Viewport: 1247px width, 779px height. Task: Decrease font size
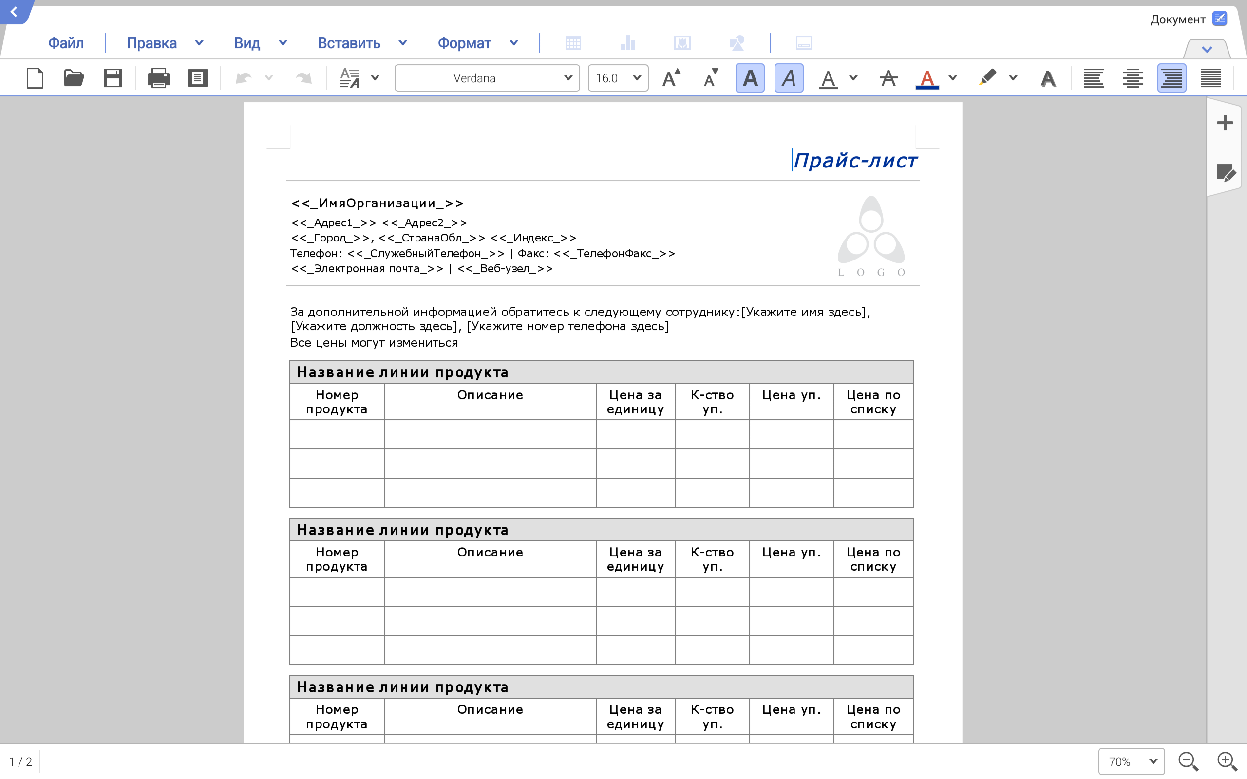(x=711, y=78)
